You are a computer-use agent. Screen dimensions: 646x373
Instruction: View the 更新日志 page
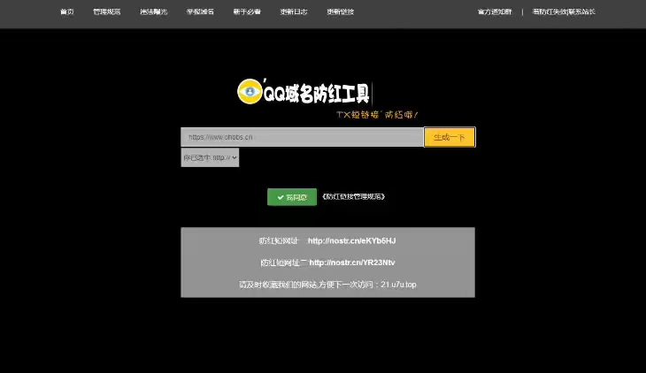[294, 12]
